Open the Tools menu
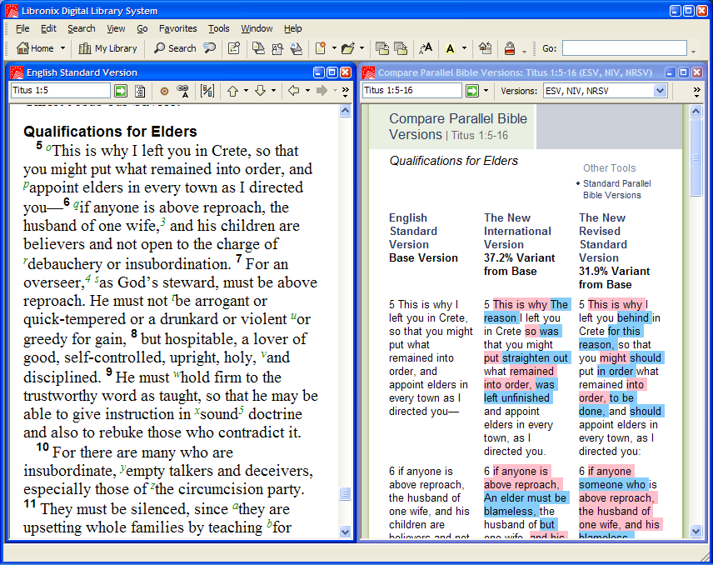This screenshot has width=713, height=565. click(219, 28)
